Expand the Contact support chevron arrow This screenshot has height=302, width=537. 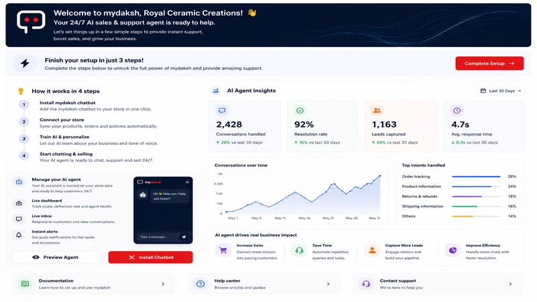click(x=510, y=284)
